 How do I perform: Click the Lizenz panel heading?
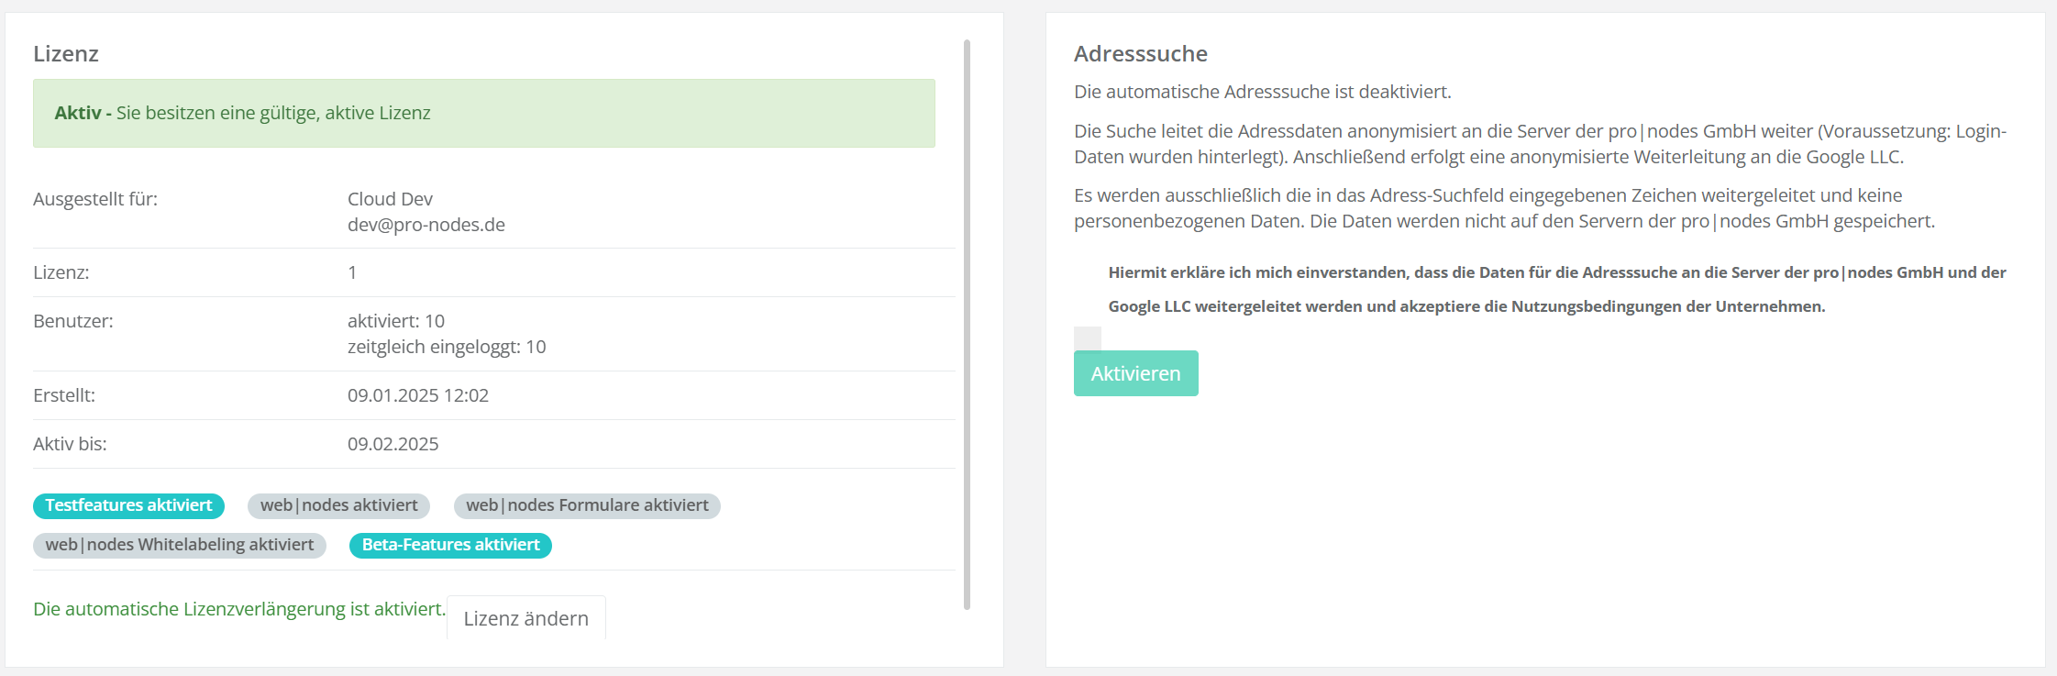coord(66,54)
